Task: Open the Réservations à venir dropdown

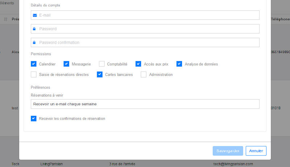Action: (x=145, y=104)
